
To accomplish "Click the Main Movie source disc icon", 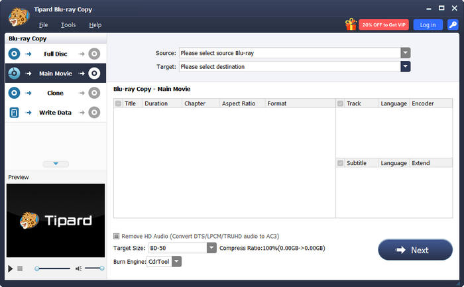I will point(14,74).
